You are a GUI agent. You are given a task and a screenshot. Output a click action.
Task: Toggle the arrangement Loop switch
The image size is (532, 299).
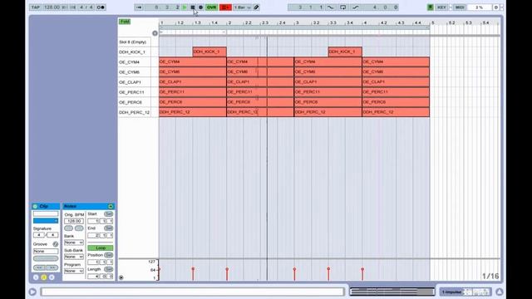(343, 7)
